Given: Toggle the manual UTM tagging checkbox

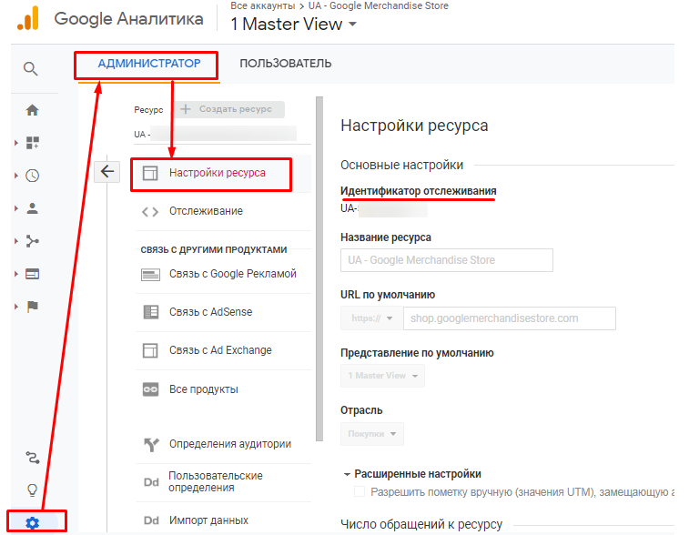Looking at the screenshot, I should pyautogui.click(x=360, y=491).
